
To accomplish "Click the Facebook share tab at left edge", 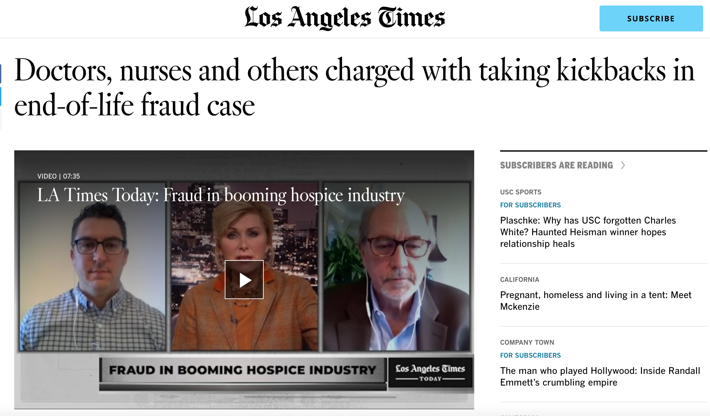I will [x=1, y=74].
